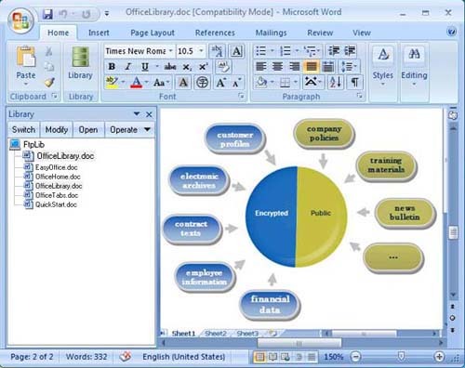
Task: Close the Library task pane
Action: pyautogui.click(x=149, y=114)
